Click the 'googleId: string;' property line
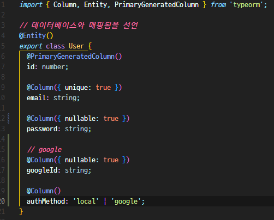Viewport: 274px width, 220px height. pos(59,170)
